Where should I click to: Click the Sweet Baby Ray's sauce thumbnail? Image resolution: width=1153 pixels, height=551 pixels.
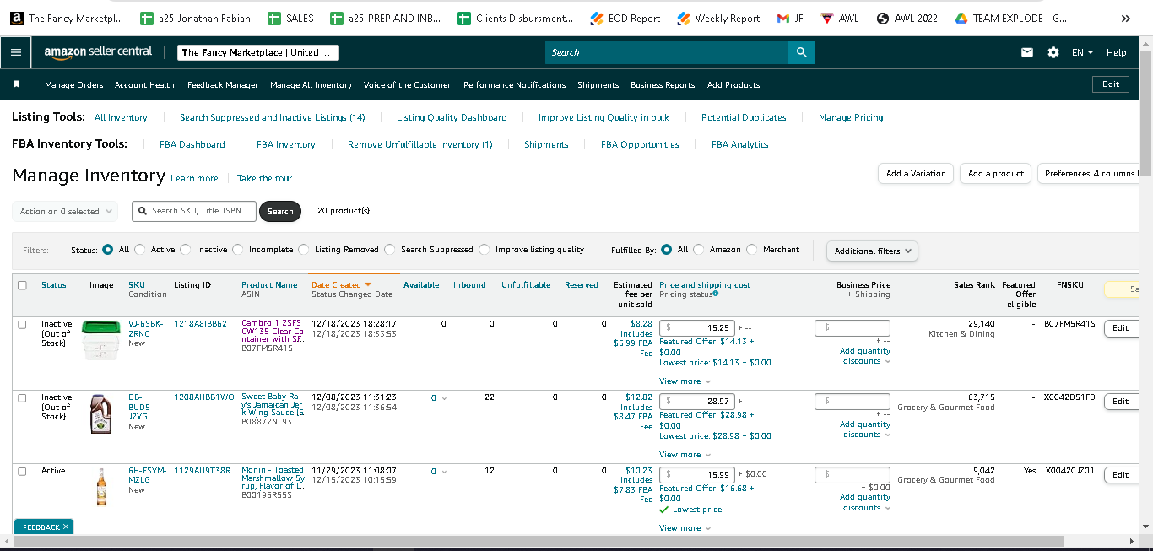point(100,413)
